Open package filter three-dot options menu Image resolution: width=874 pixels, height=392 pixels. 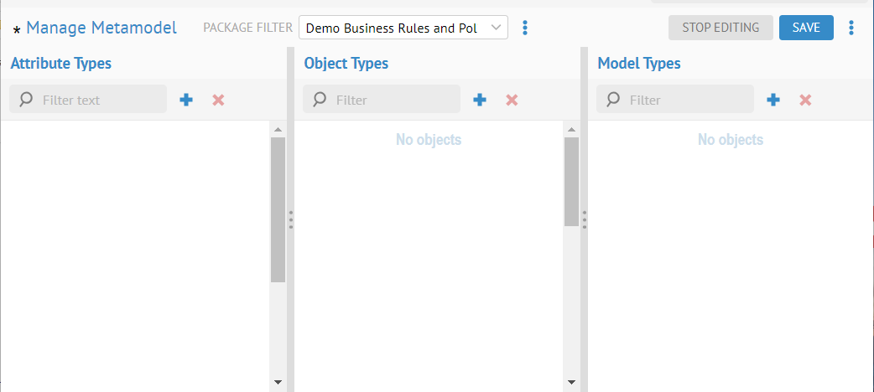[525, 28]
